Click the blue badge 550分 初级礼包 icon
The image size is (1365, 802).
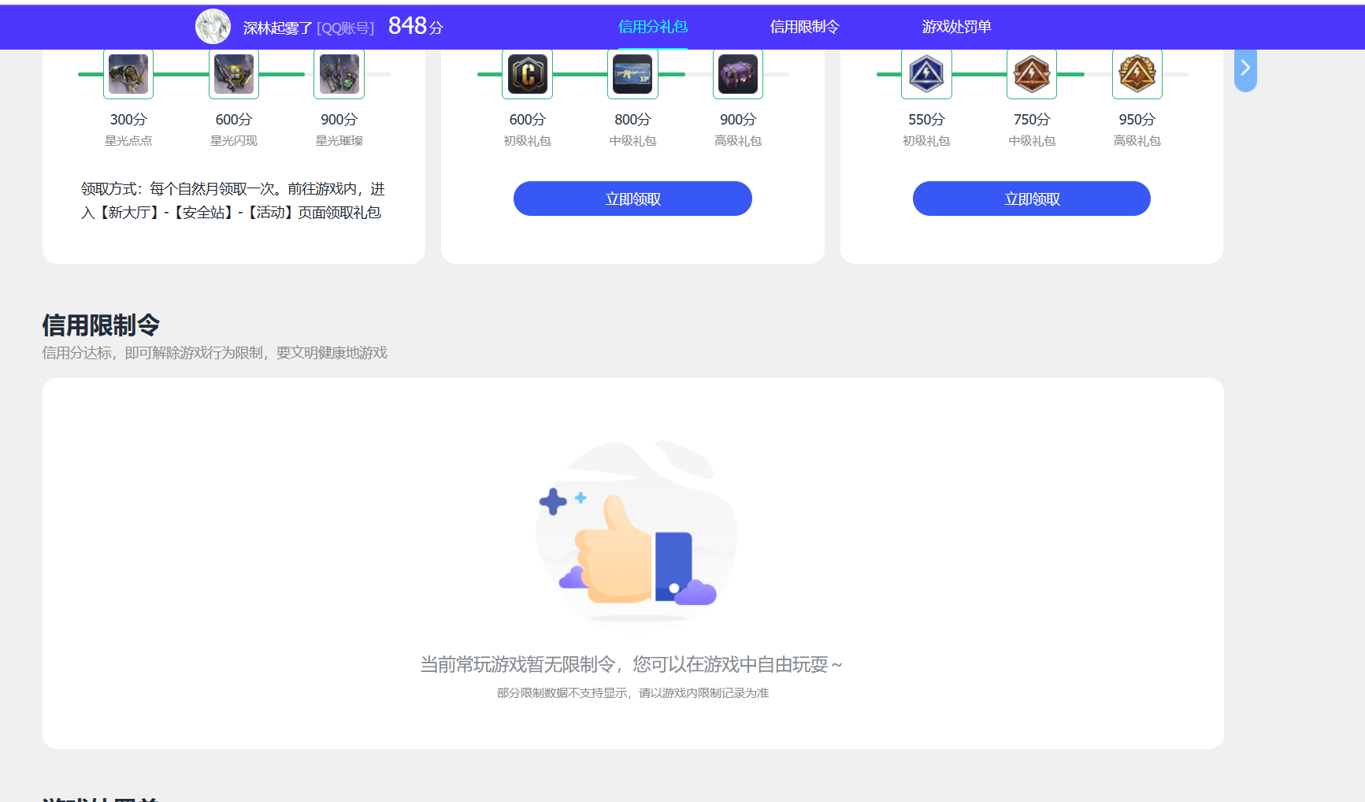[x=926, y=74]
